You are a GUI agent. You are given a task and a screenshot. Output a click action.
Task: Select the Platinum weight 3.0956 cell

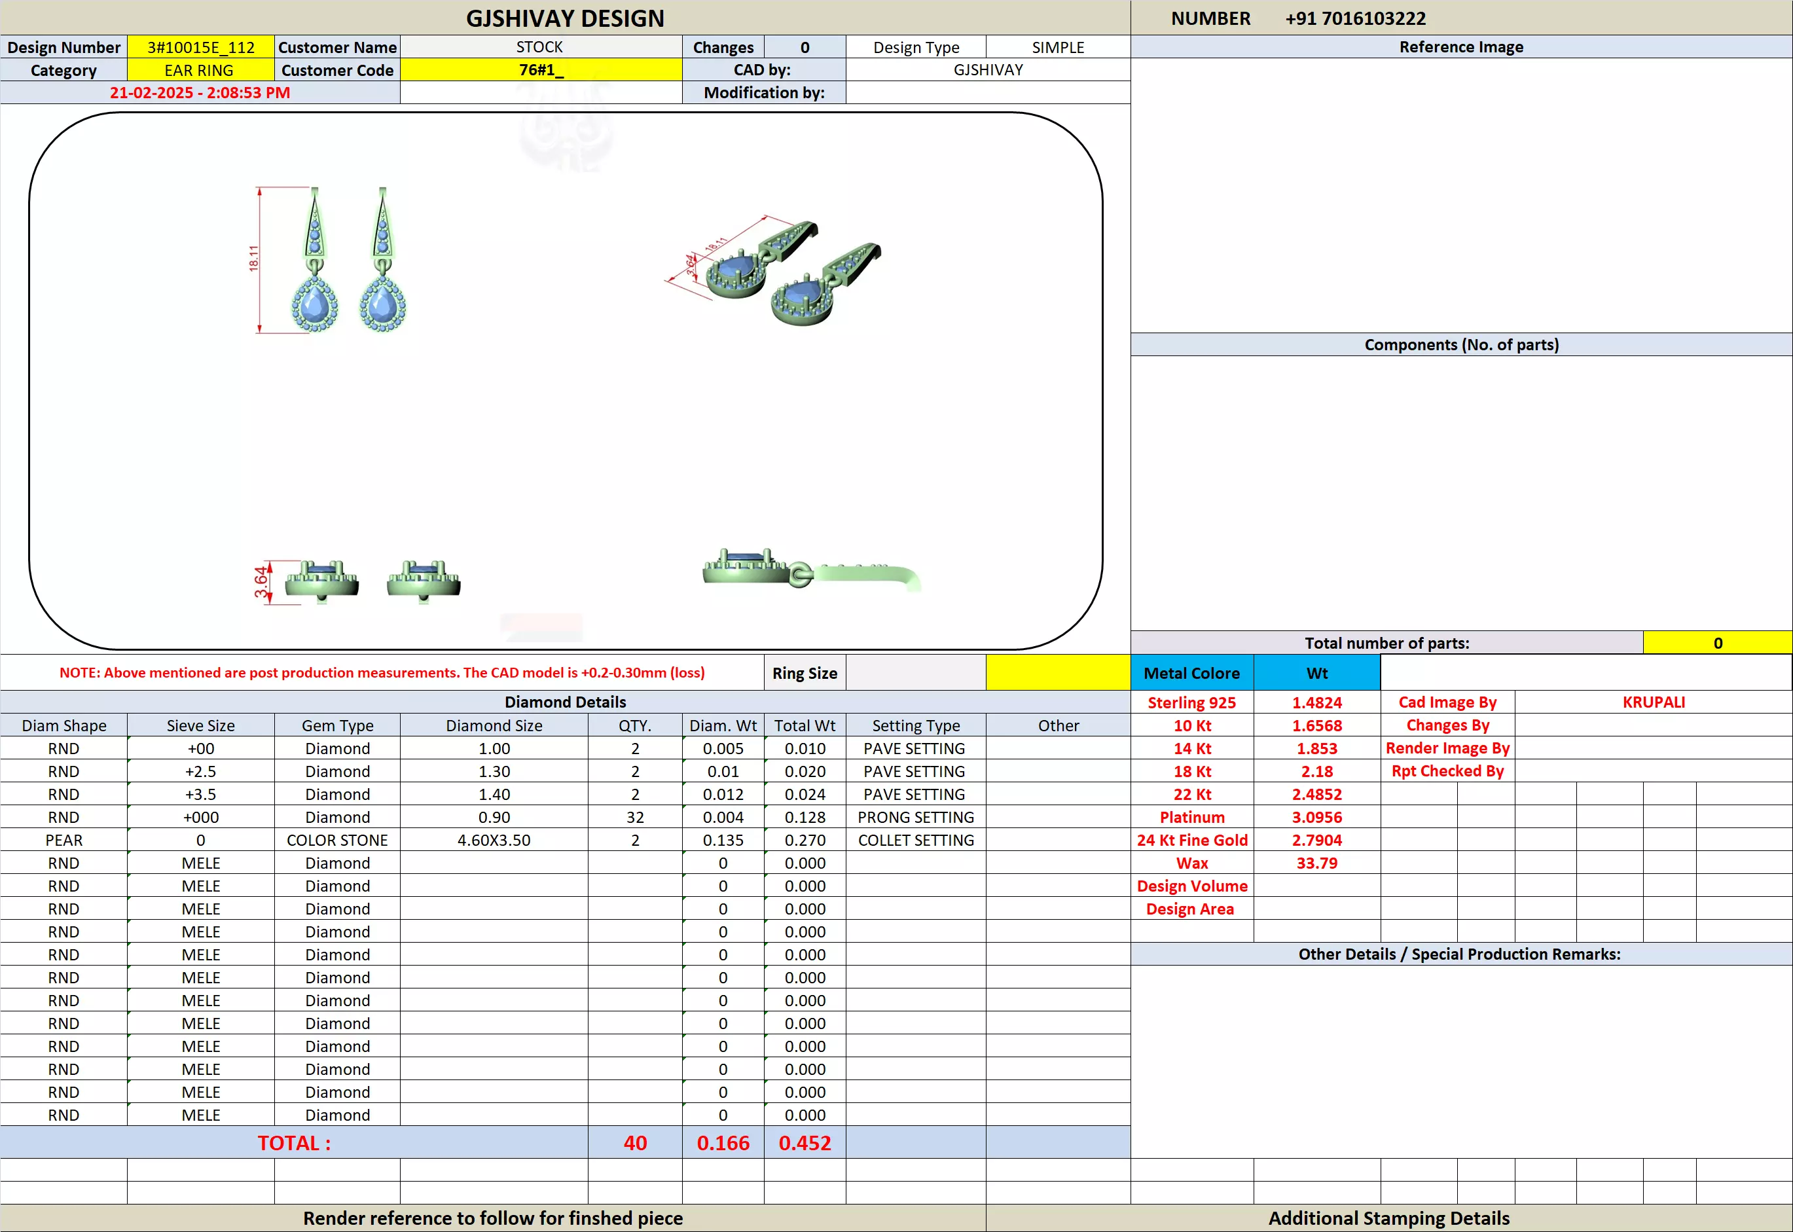point(1316,817)
